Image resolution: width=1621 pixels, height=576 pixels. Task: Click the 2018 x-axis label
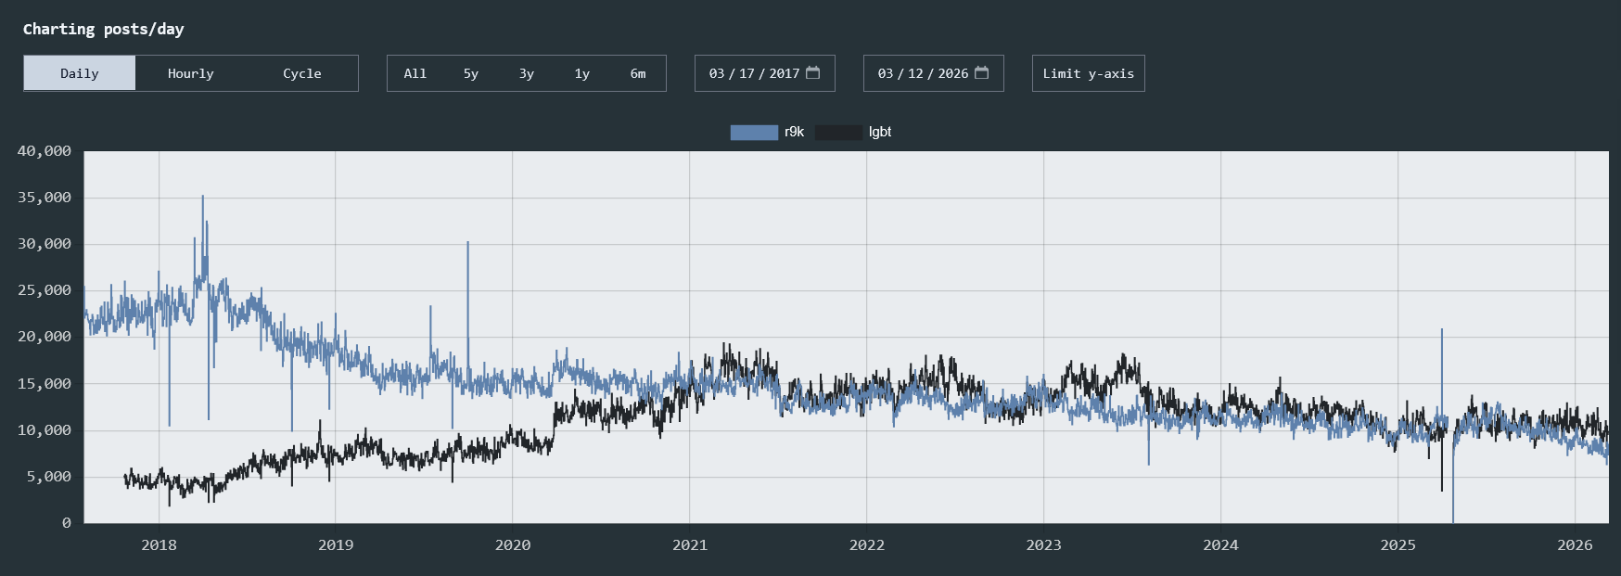[159, 544]
